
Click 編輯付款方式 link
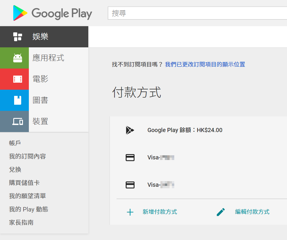[252, 212]
